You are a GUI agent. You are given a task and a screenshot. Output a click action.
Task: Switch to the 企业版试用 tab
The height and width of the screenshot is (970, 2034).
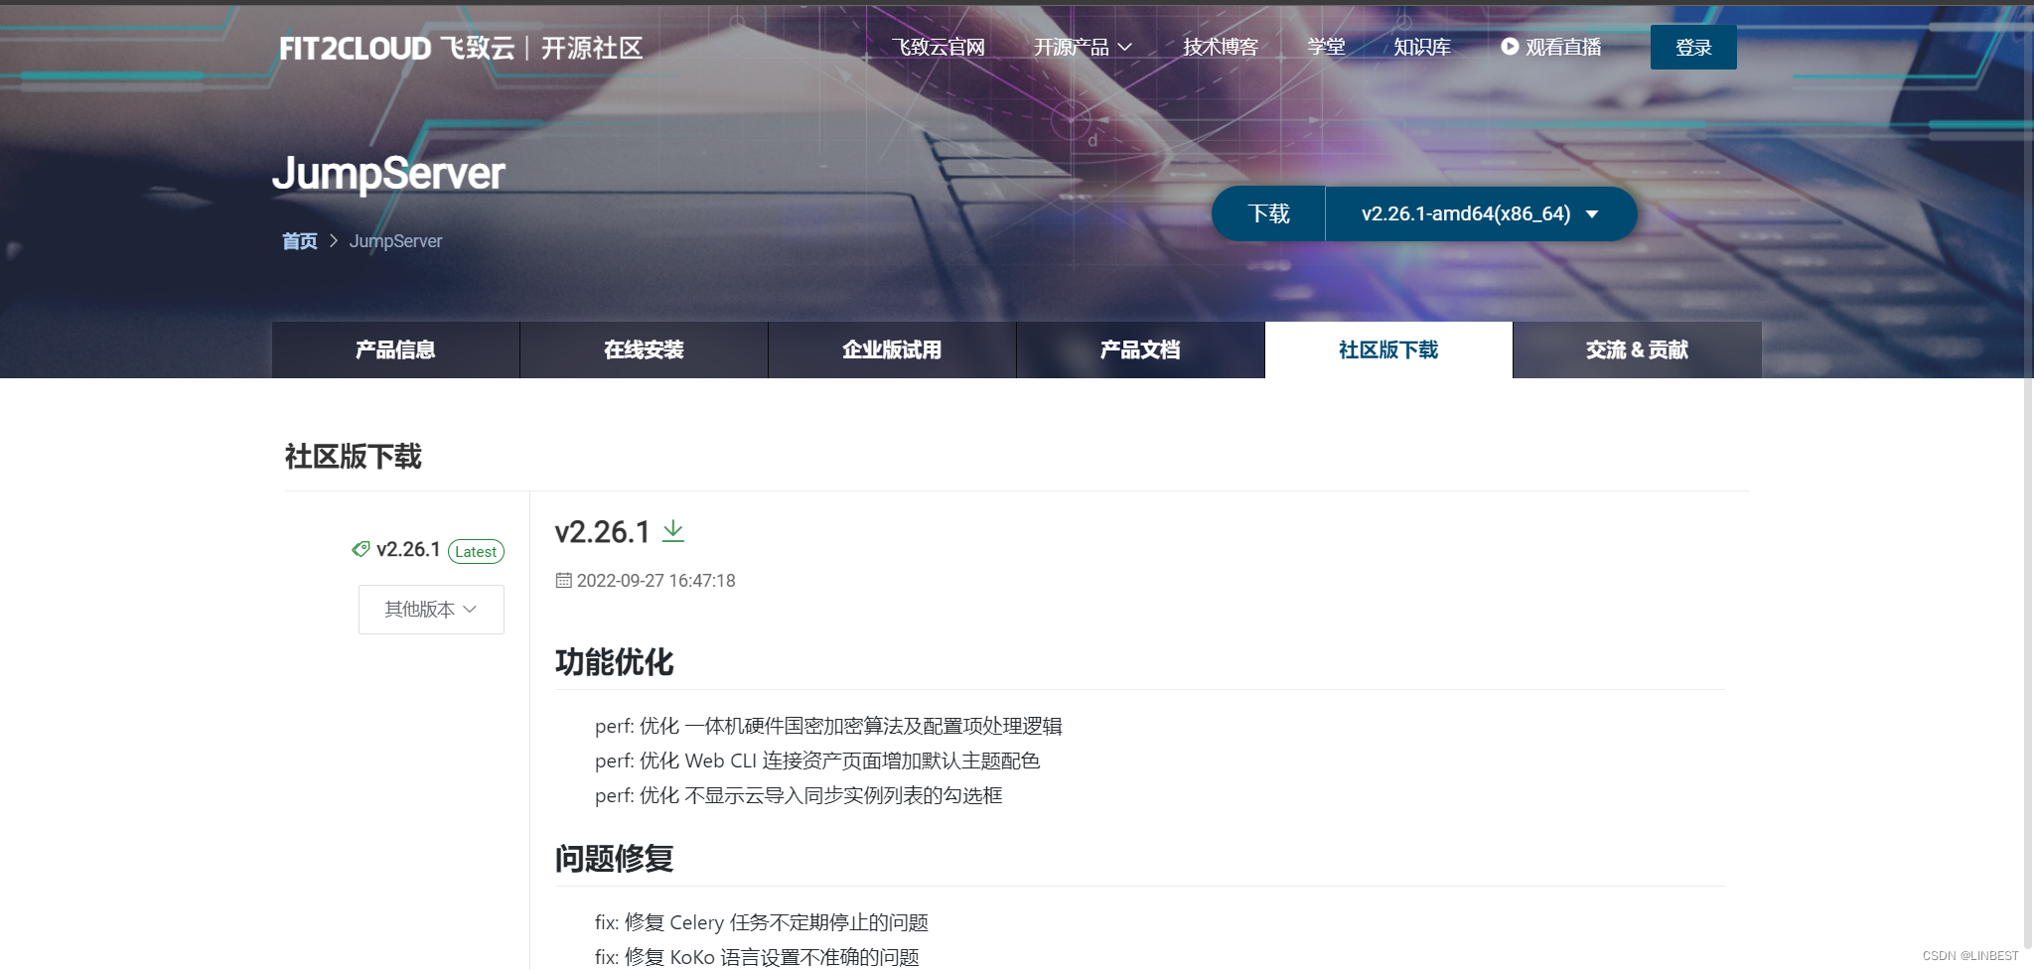coord(892,349)
